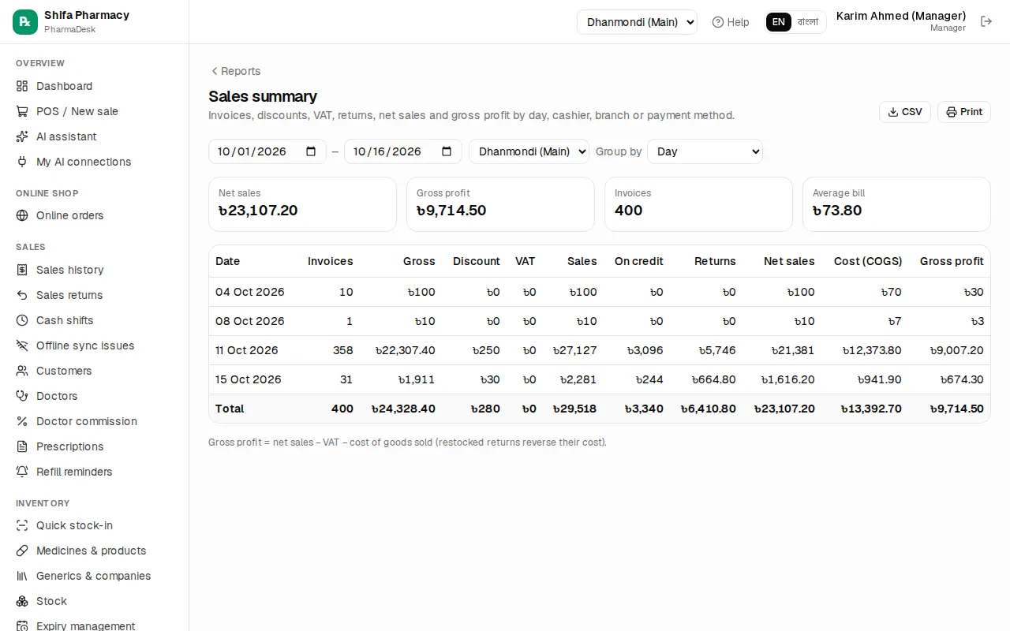Click the PharmaDesk logo icon
Image resolution: width=1010 pixels, height=631 pixels.
pyautogui.click(x=25, y=22)
